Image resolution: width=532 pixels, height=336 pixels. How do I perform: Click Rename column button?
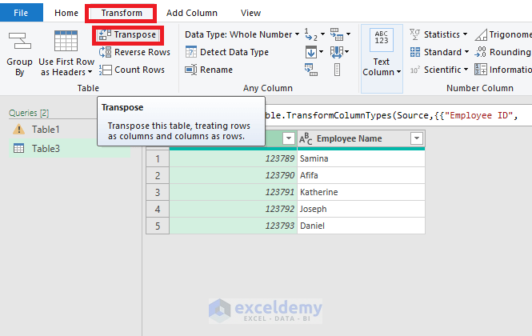pyautogui.click(x=209, y=70)
